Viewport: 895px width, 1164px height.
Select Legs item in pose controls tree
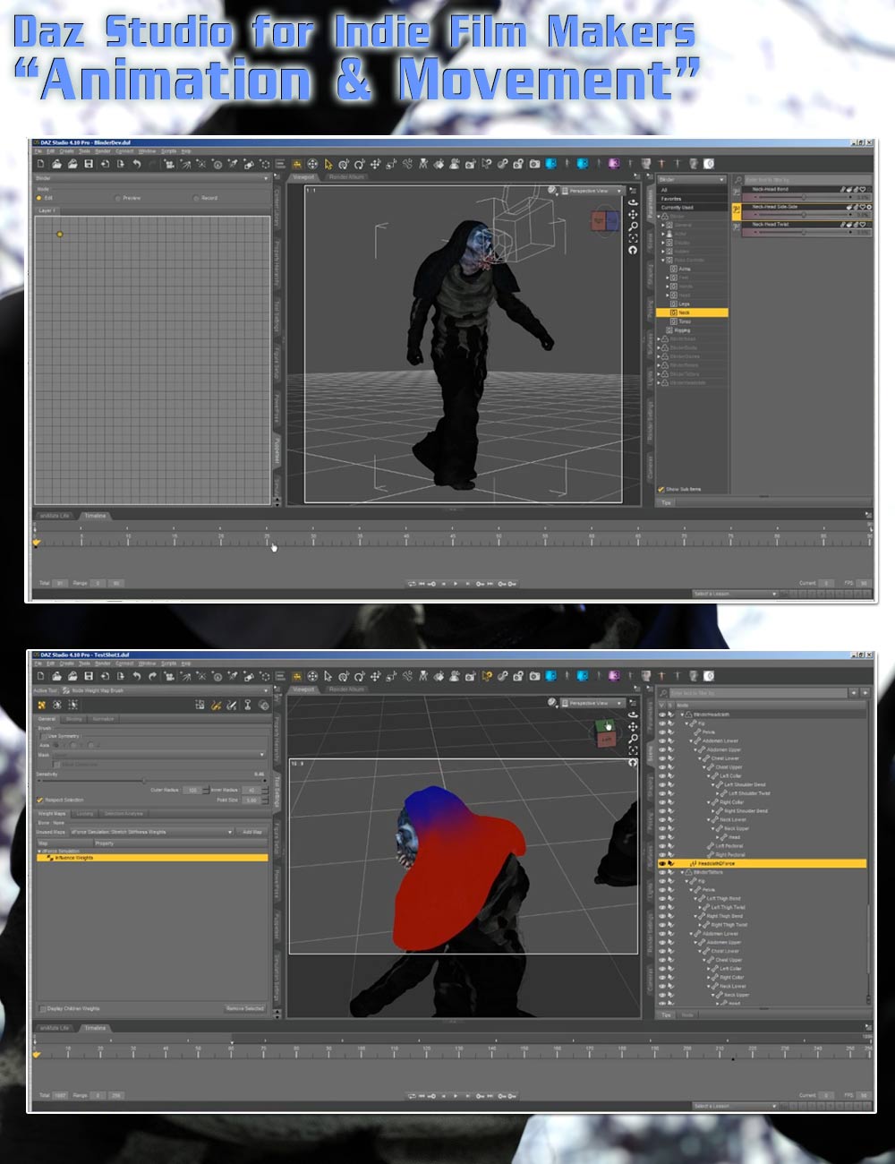click(684, 304)
